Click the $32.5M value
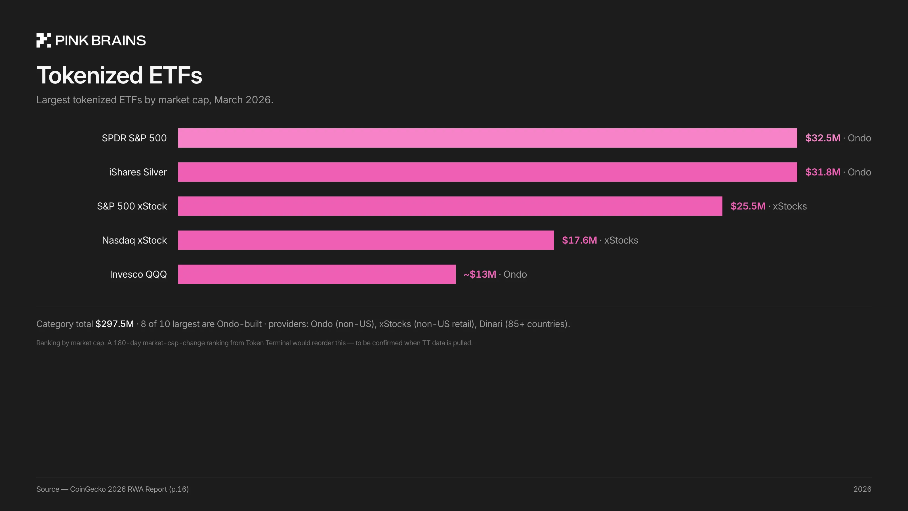The width and height of the screenshot is (908, 511). tap(823, 138)
